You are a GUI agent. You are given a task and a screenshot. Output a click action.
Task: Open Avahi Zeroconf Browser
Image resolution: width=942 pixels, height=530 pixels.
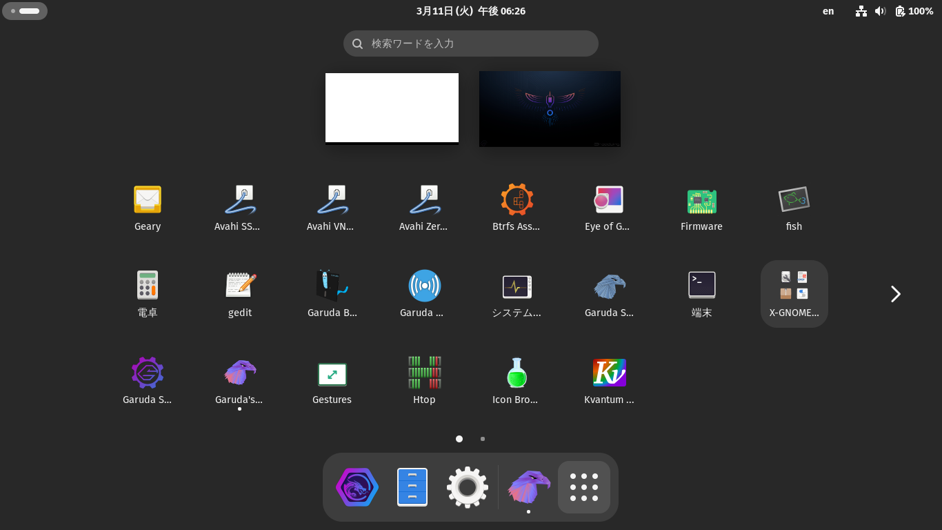click(424, 208)
